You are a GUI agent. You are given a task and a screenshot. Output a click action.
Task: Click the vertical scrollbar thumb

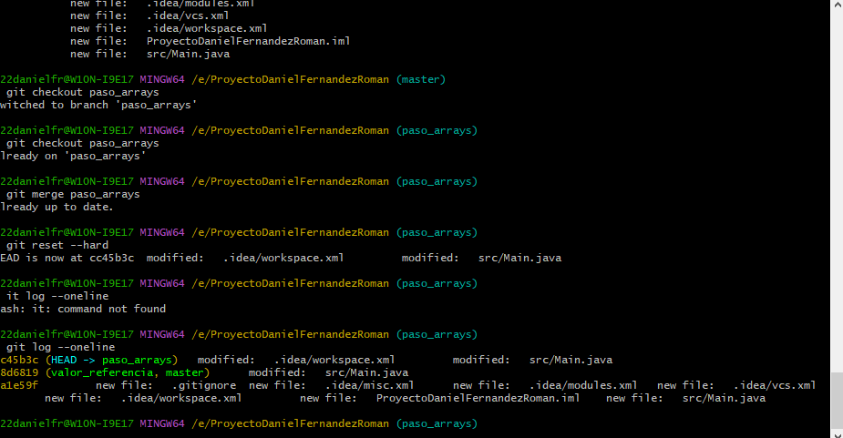[837, 400]
